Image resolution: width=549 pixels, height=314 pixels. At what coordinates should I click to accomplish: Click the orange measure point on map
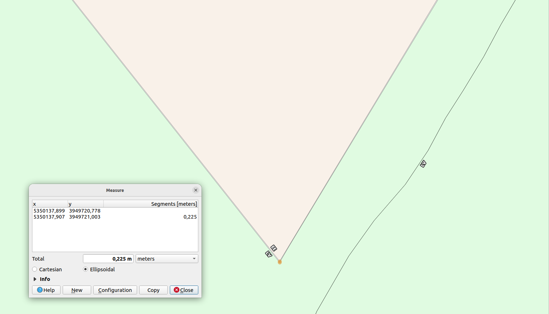[x=280, y=262]
